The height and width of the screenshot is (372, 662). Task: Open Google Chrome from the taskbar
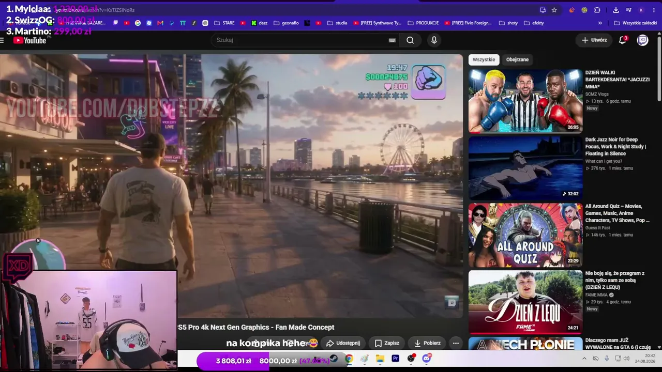[x=349, y=359]
